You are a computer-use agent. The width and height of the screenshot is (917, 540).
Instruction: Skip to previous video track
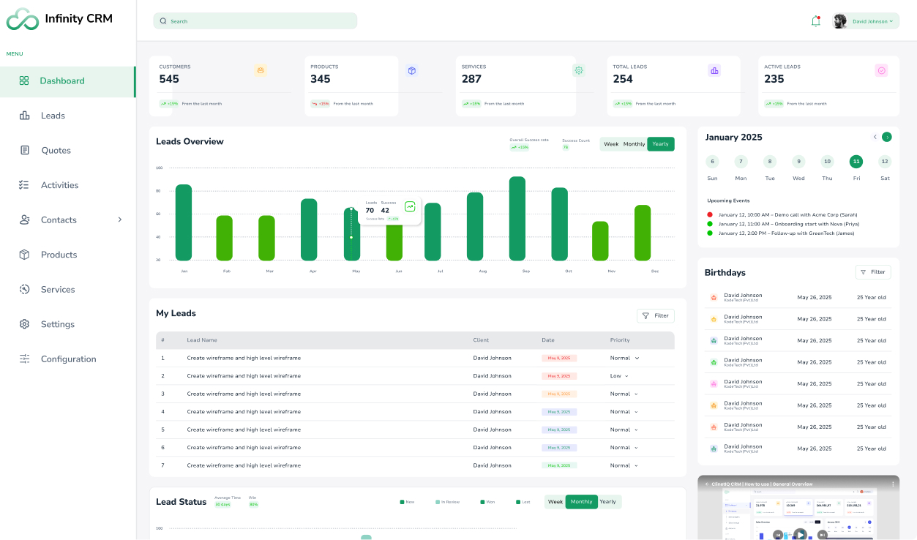(778, 535)
